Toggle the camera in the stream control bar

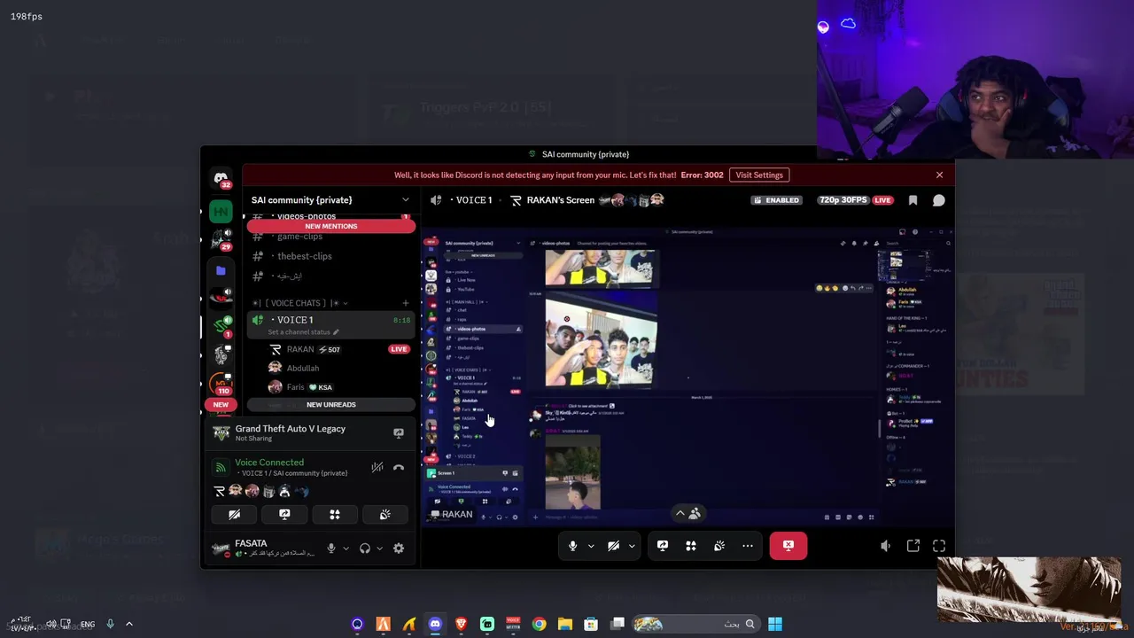coord(613,546)
